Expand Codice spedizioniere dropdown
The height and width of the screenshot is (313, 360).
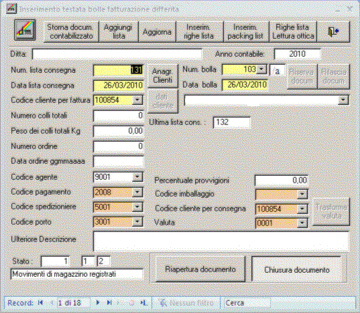coord(137,207)
